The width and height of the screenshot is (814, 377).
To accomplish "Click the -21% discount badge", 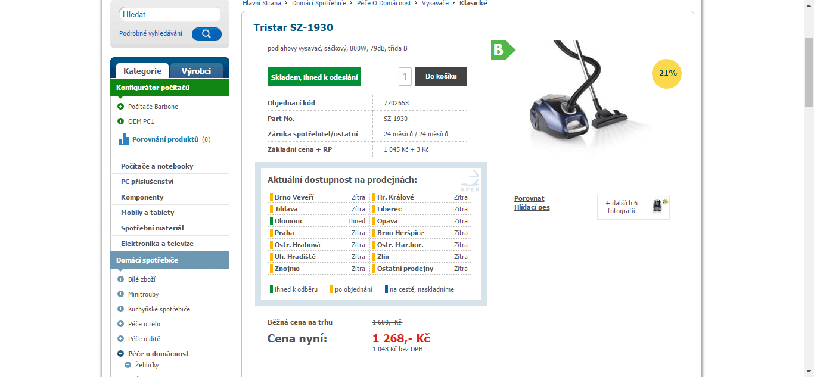I will click(x=667, y=73).
